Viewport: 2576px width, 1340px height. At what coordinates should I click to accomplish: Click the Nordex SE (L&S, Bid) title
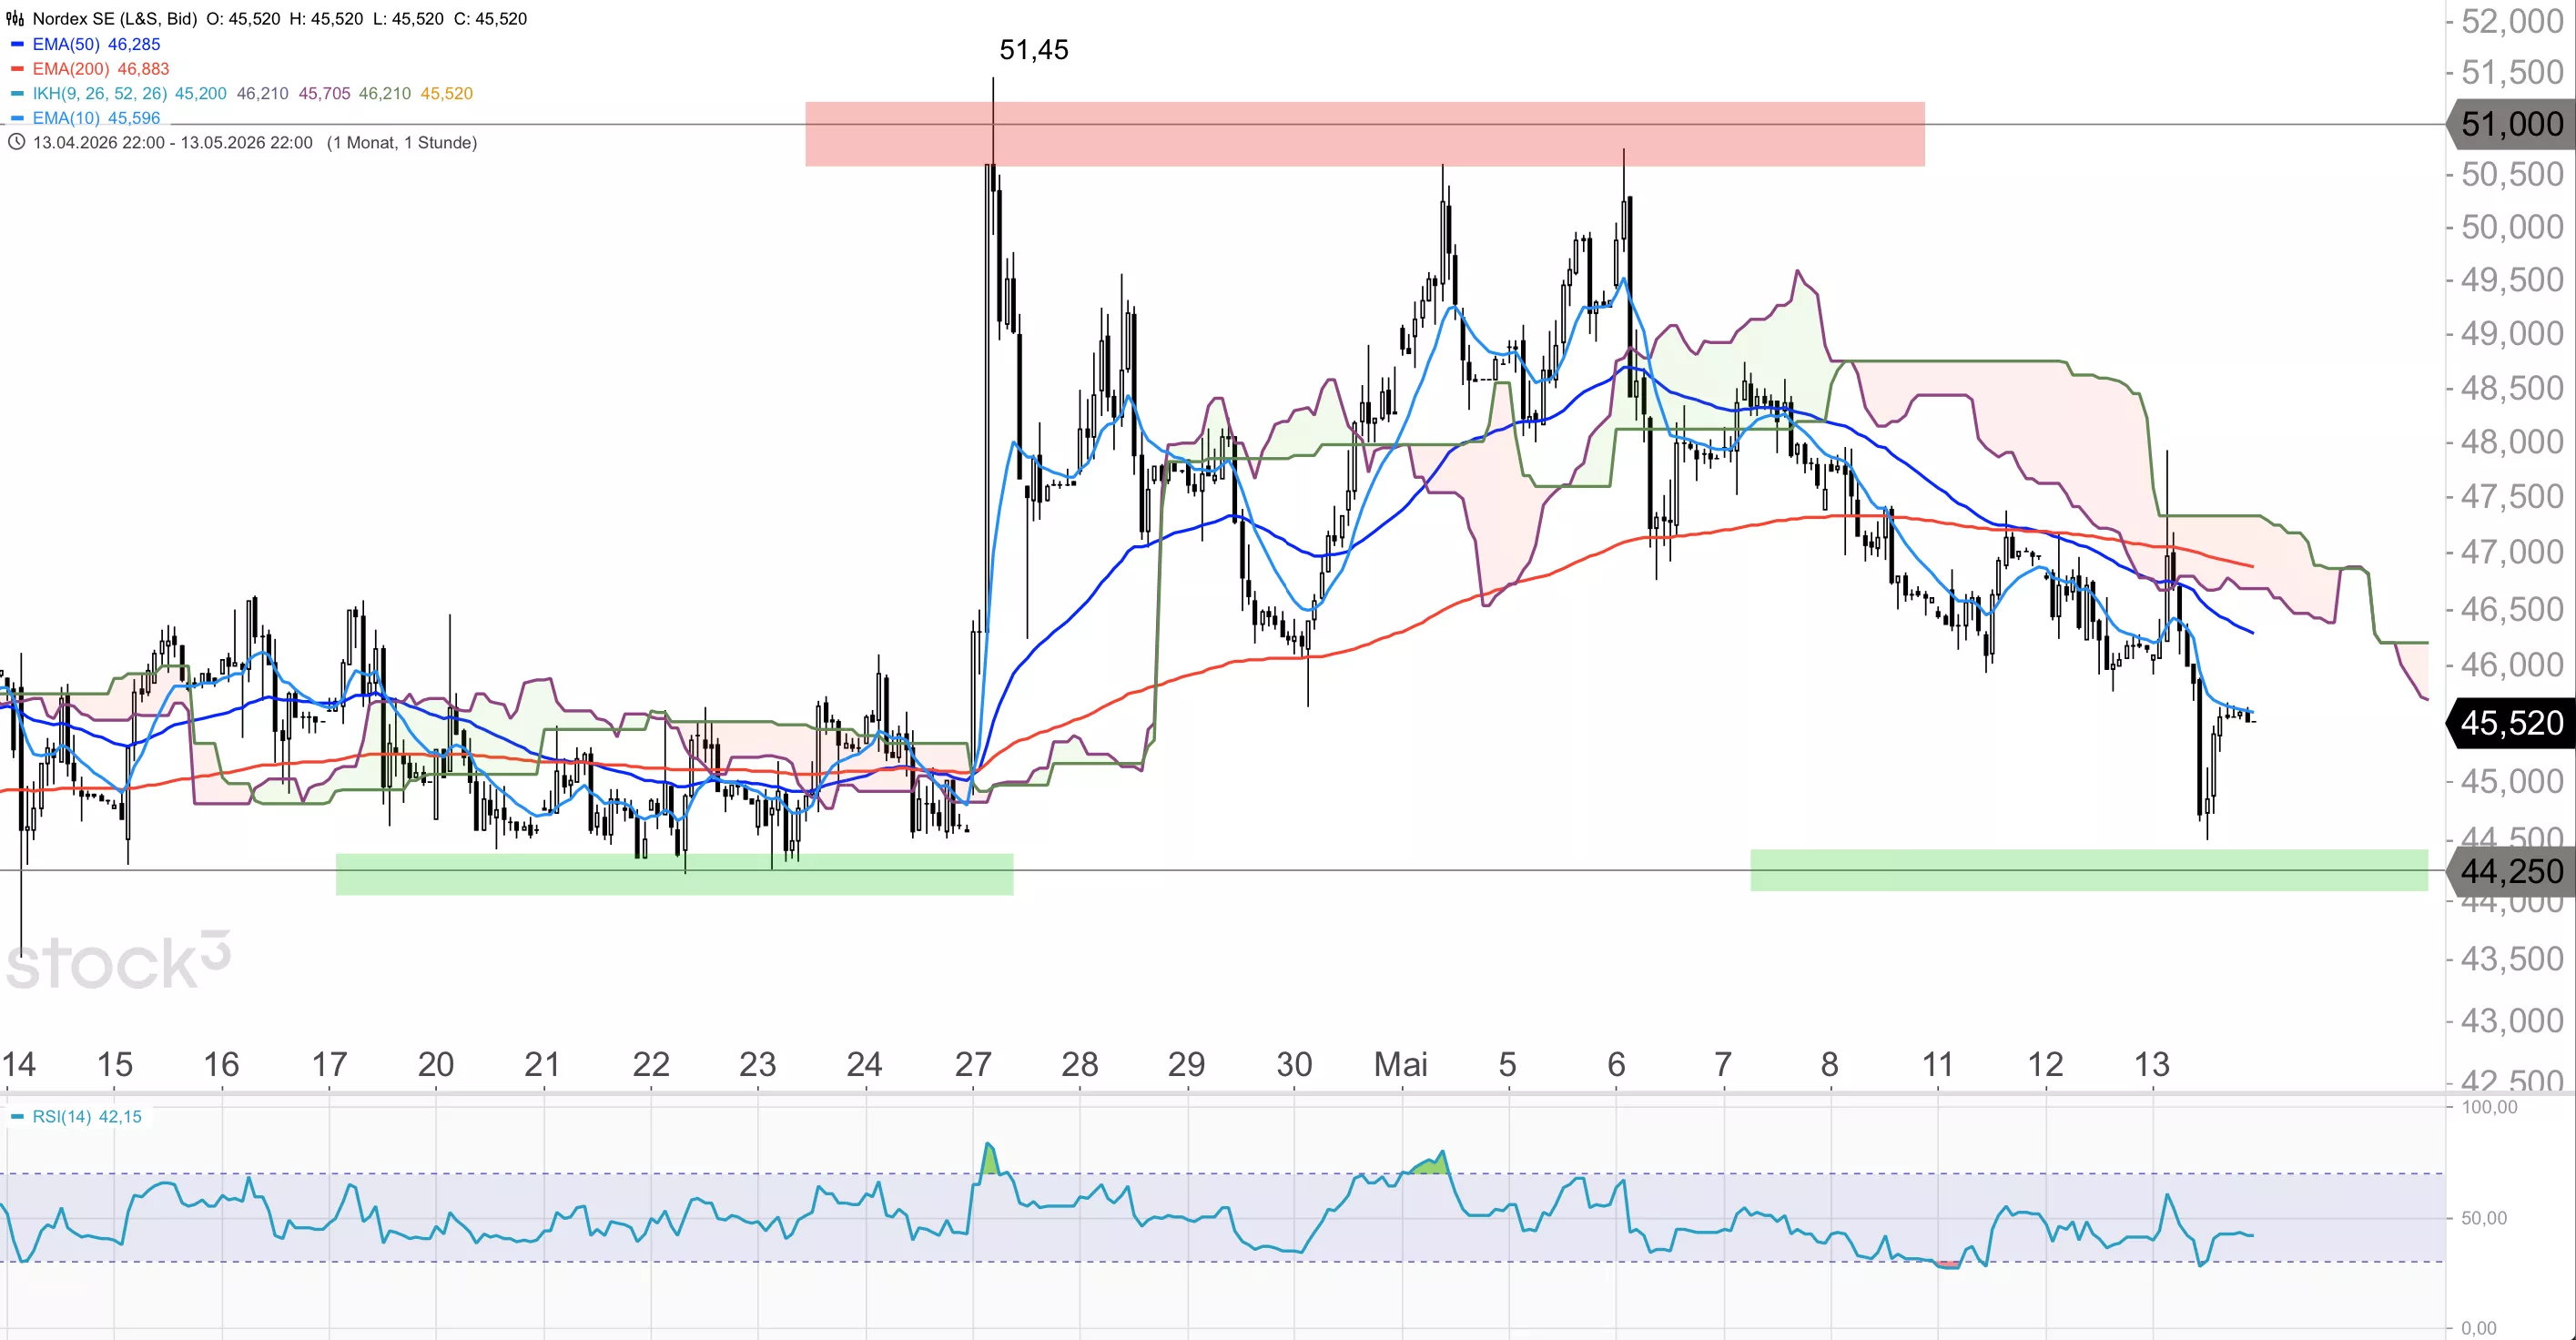(114, 19)
